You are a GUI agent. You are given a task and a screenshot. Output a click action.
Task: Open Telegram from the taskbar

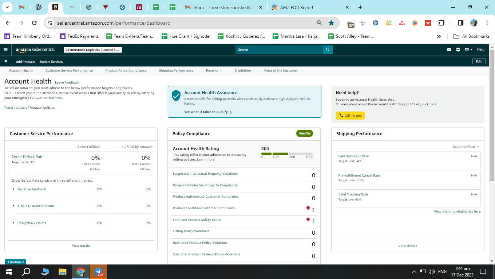click(x=98, y=272)
